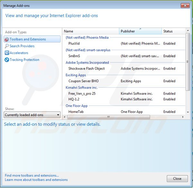193x188 pixels.
Task: Click Enabled status of Shockwave Flash Object
Action: pyautogui.click(x=170, y=69)
